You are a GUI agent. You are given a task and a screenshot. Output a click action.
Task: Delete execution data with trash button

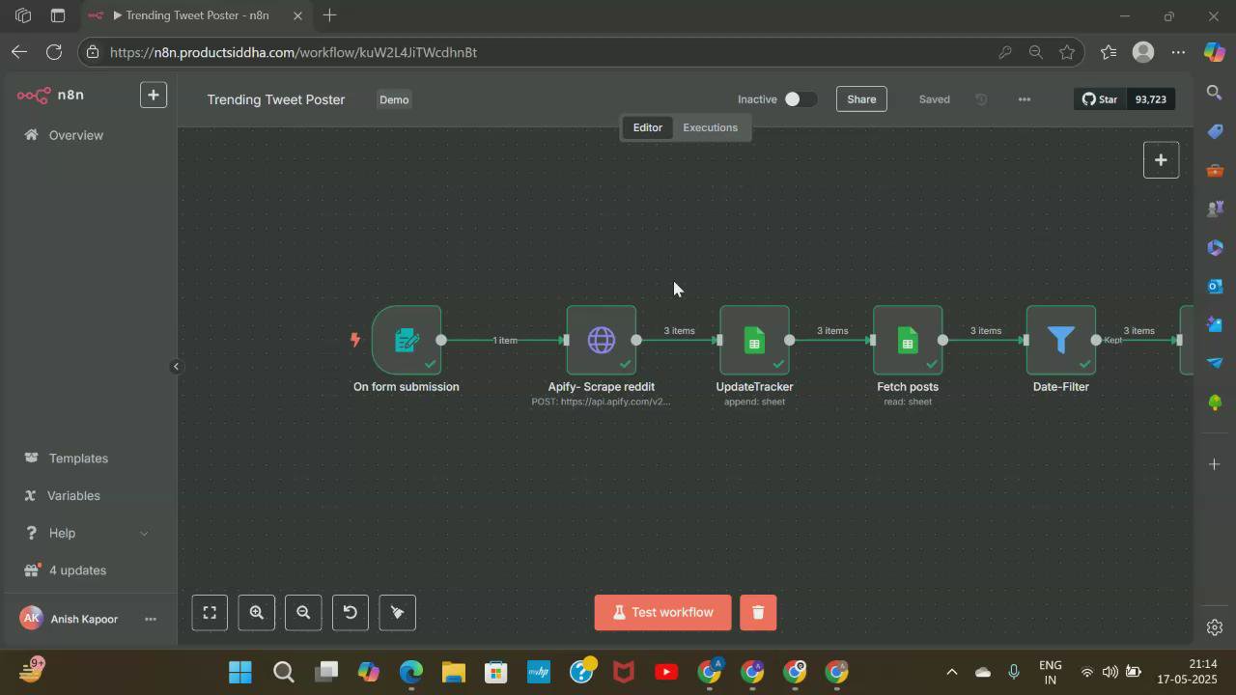758,613
